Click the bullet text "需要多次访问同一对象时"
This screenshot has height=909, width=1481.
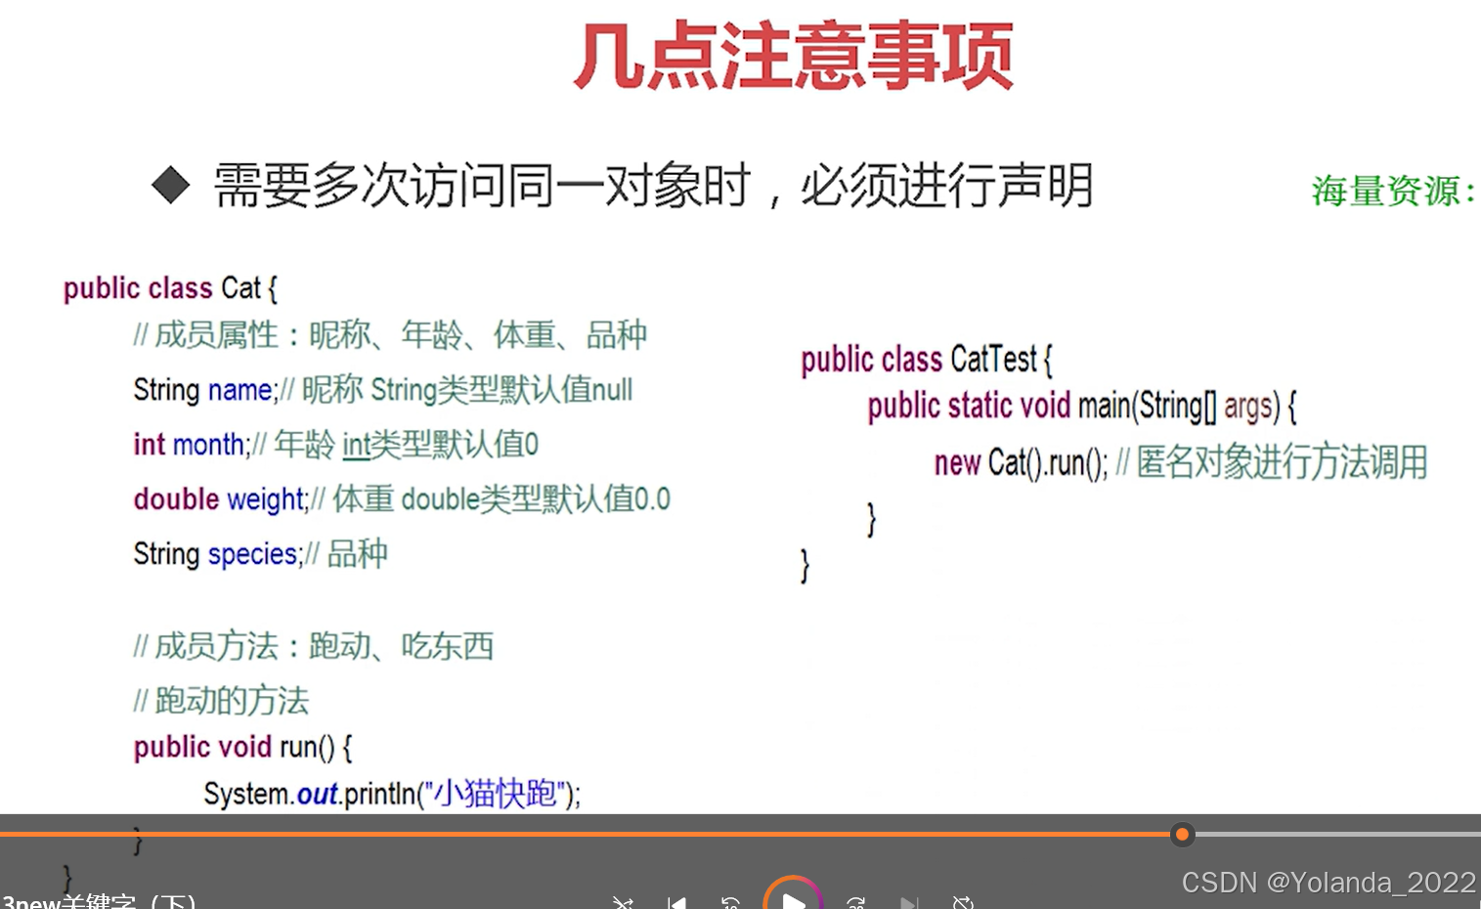(x=483, y=185)
